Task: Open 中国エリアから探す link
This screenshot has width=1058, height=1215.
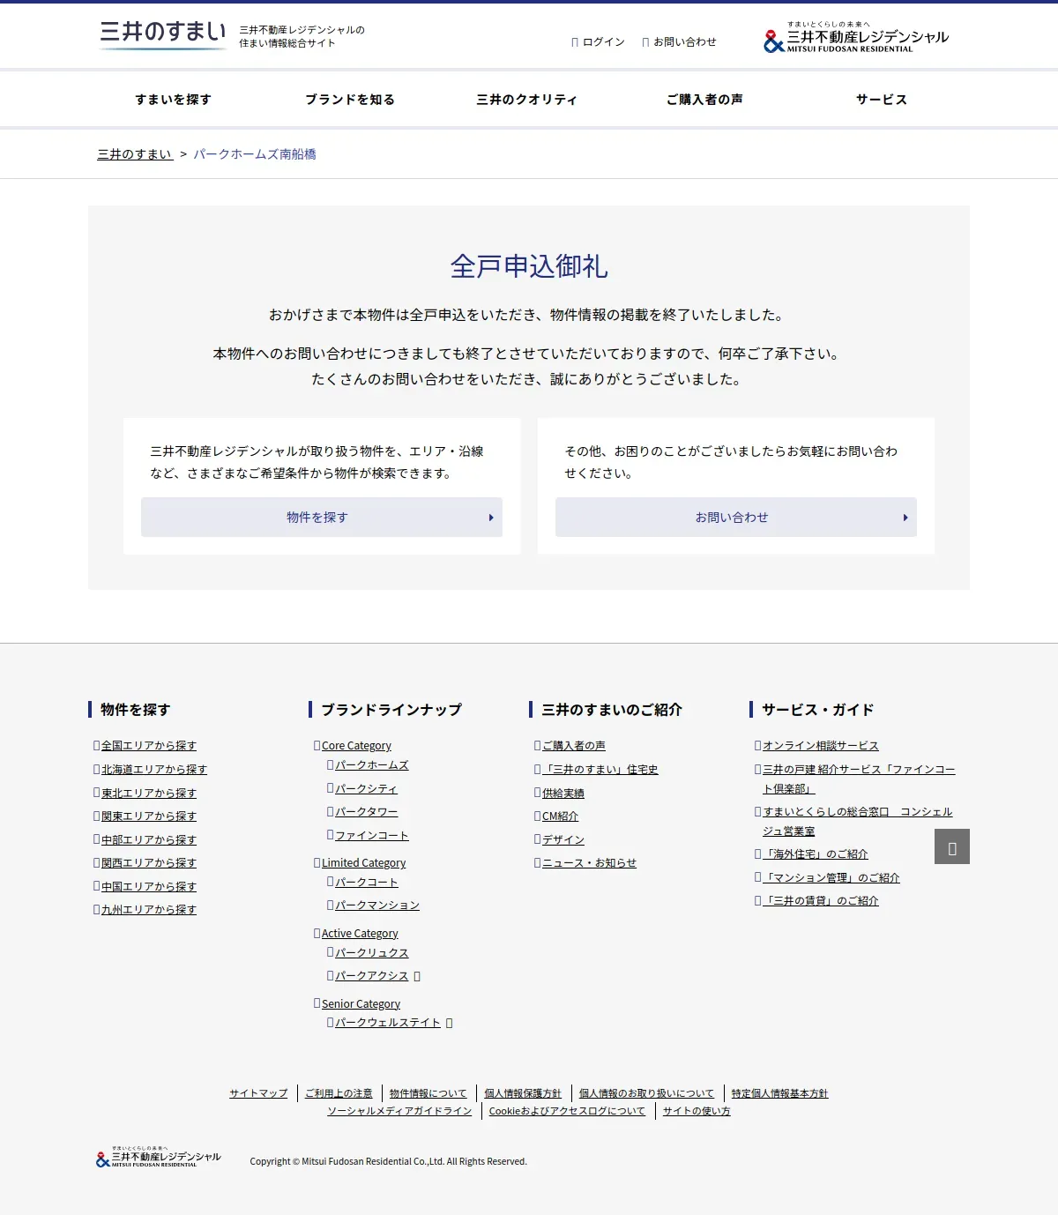Action: coord(148,887)
